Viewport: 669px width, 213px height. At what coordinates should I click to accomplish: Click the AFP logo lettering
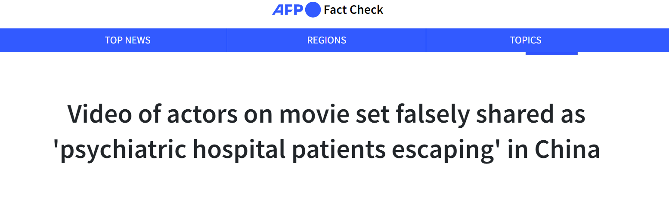(288, 10)
